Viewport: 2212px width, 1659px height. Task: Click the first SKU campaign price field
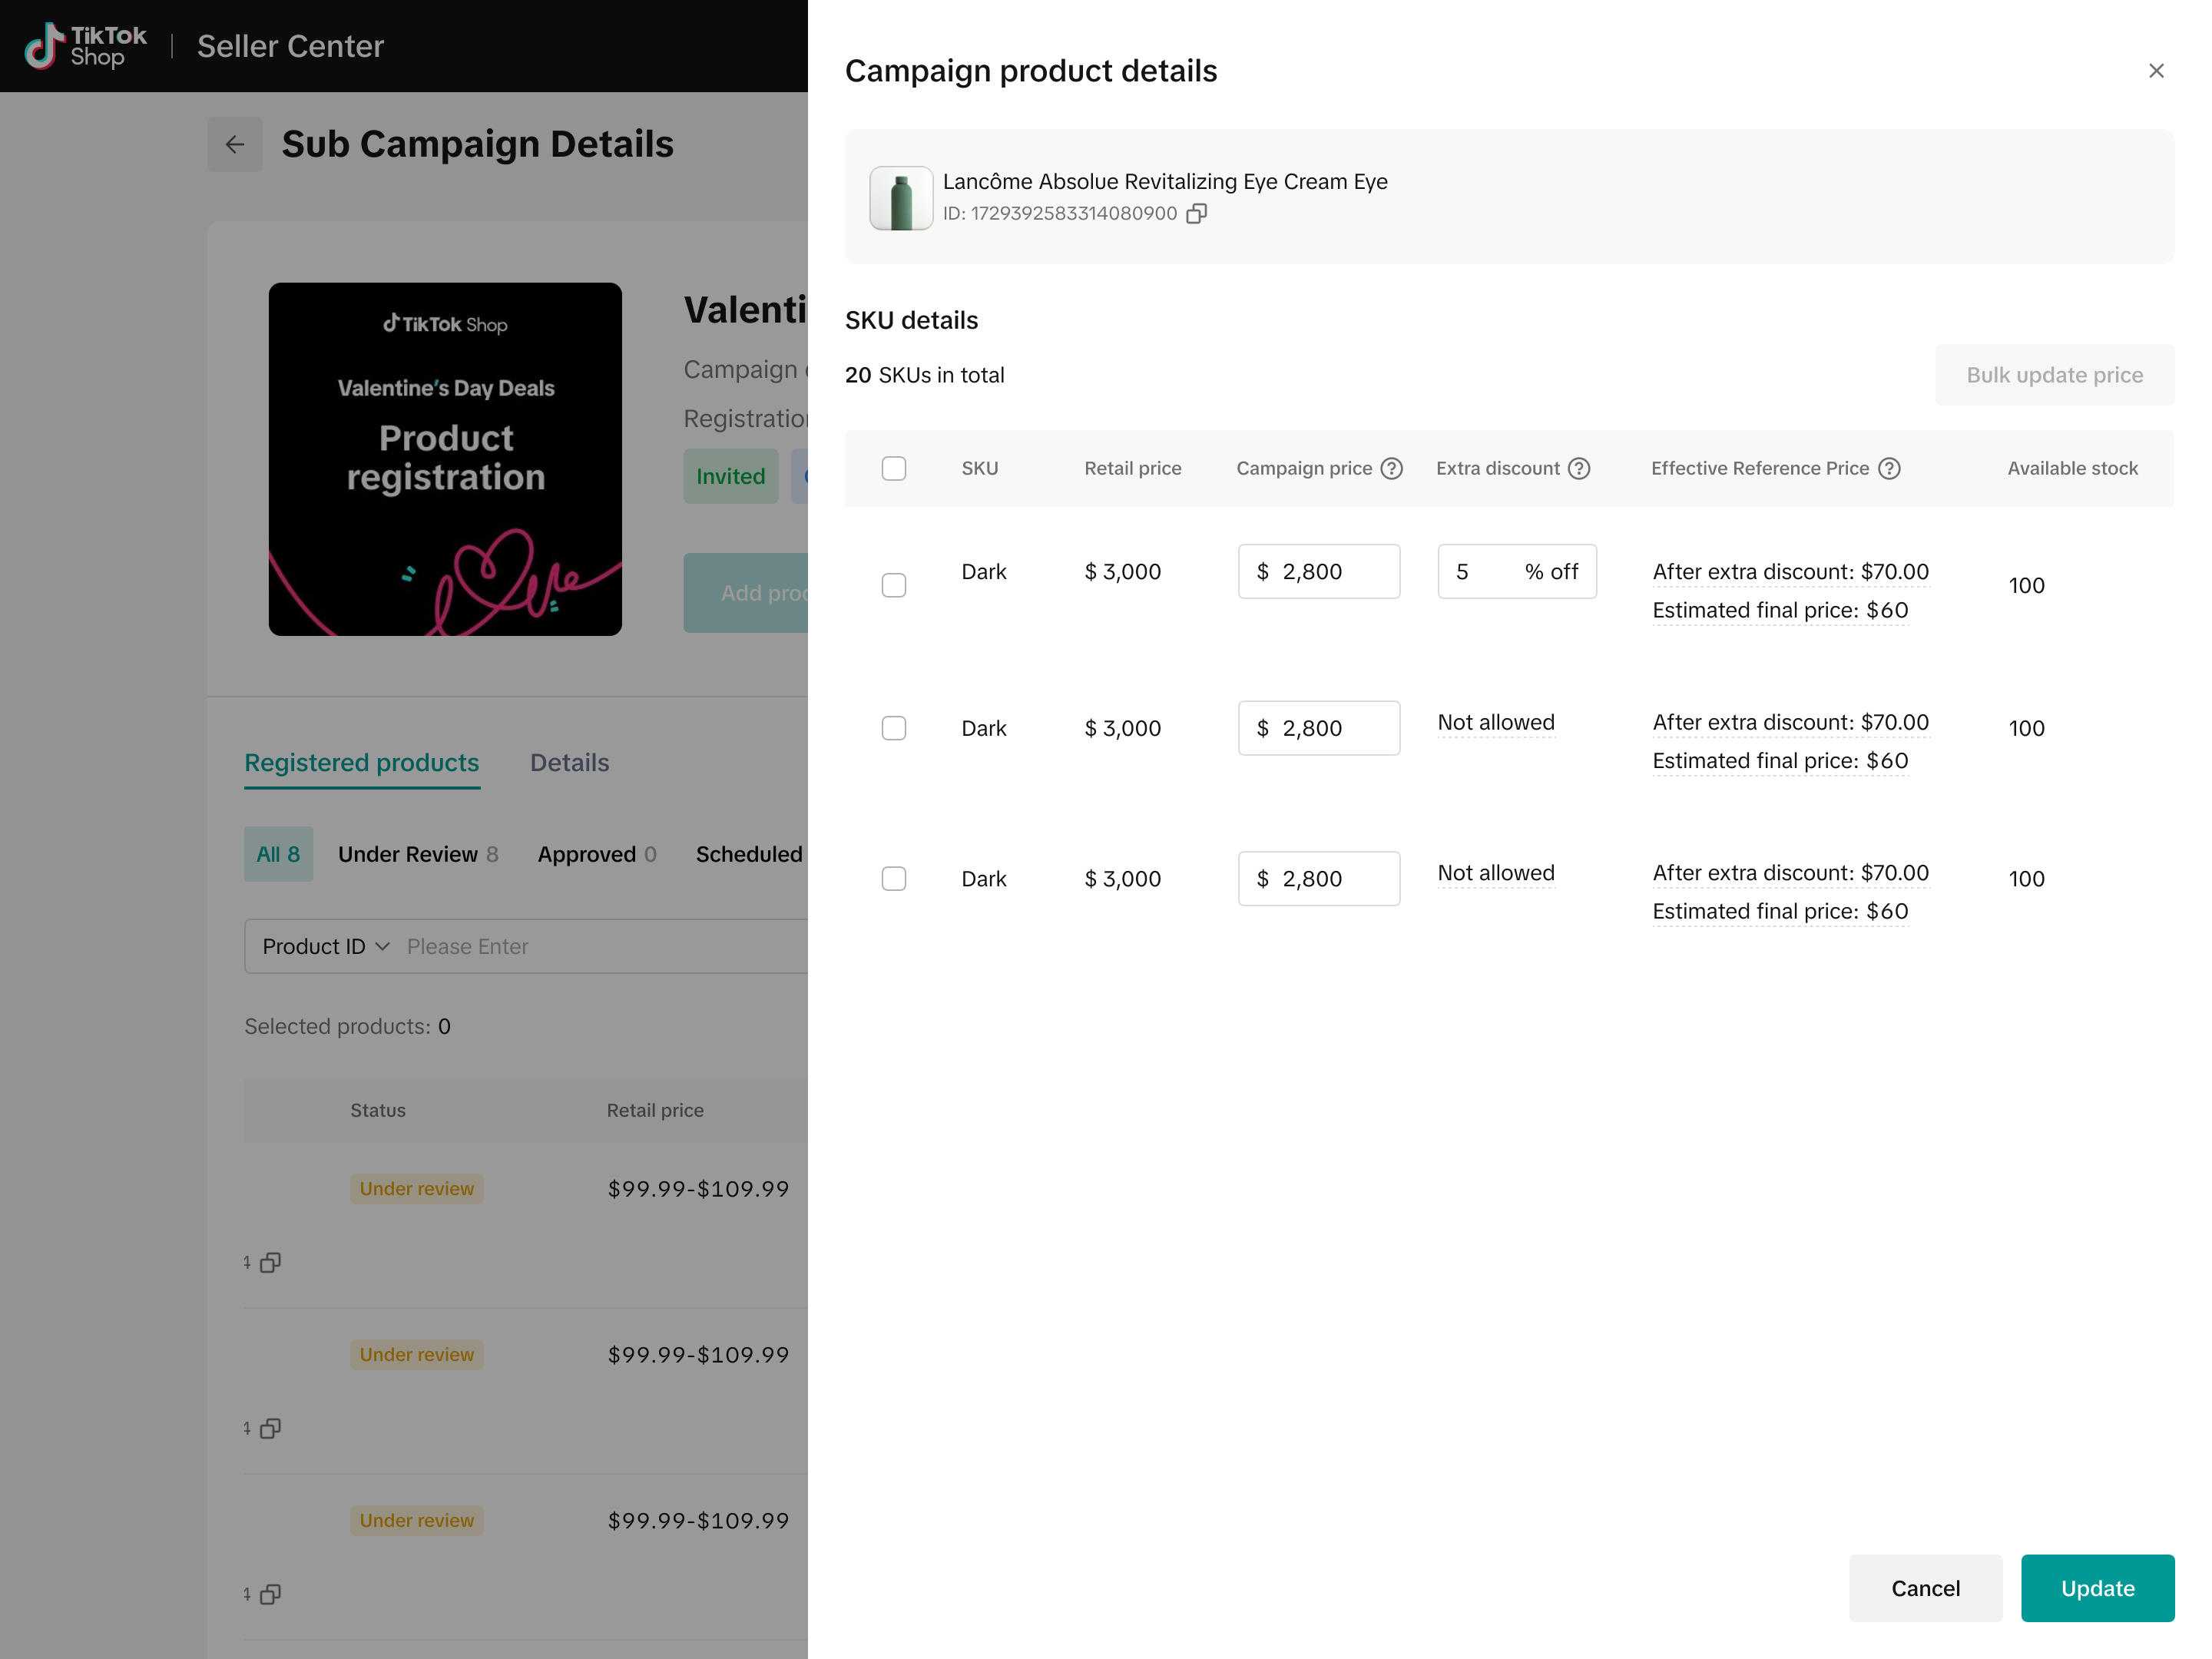pos(1318,572)
